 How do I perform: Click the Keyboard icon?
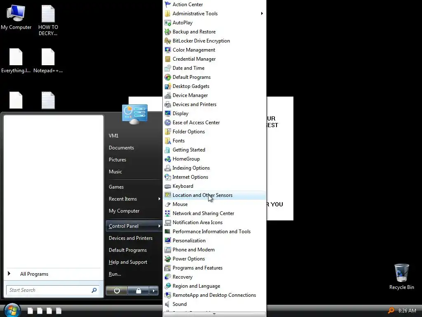(168, 186)
